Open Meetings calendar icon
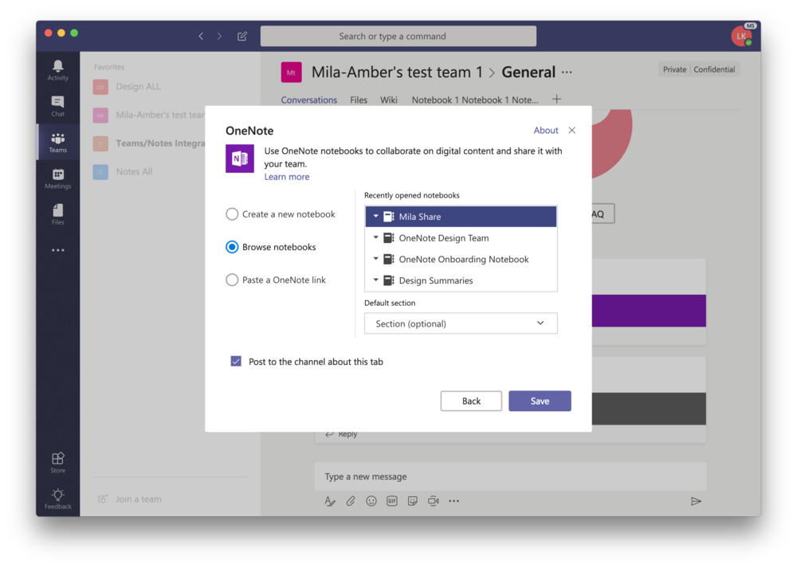797x568 pixels. pyautogui.click(x=58, y=178)
